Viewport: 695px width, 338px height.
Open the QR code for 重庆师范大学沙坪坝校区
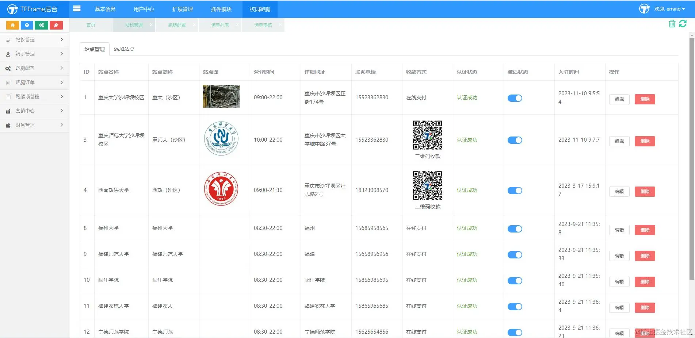pos(427,135)
